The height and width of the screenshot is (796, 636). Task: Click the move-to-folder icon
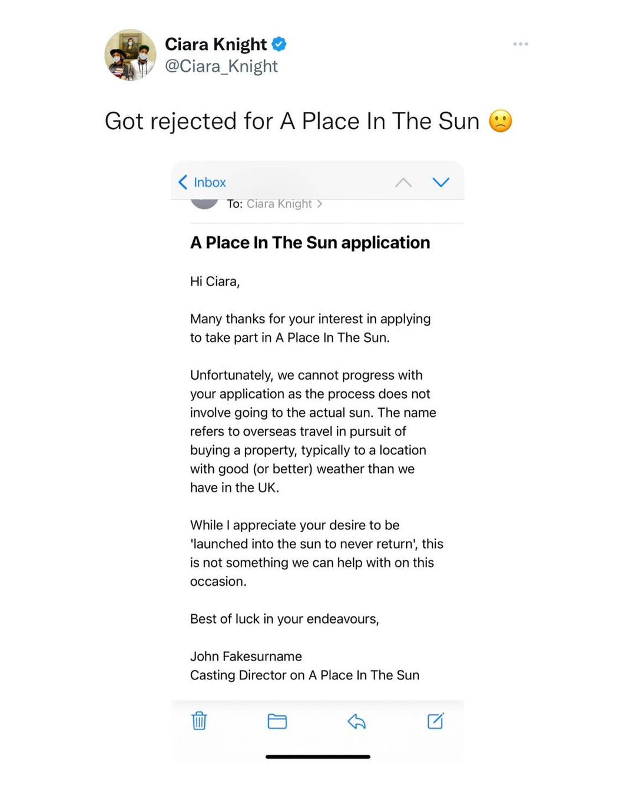click(277, 721)
